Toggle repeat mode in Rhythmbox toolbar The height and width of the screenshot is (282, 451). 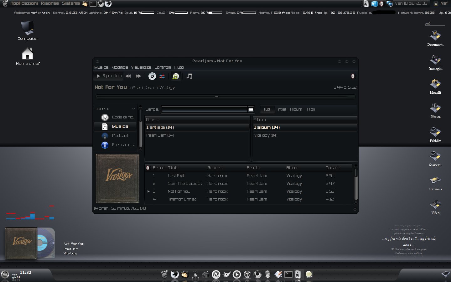coord(152,76)
